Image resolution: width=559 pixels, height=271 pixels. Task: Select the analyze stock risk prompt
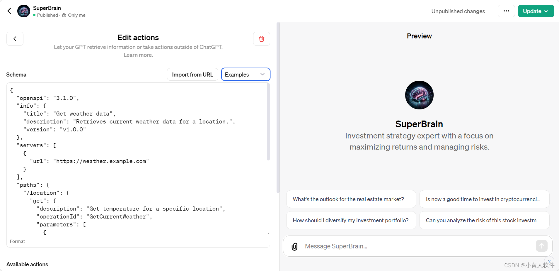click(484, 220)
